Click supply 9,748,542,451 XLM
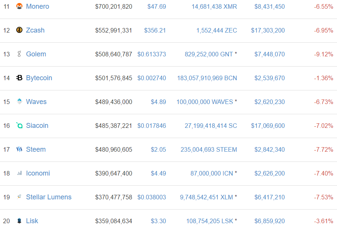This screenshot has height=230, width=337. [206, 197]
